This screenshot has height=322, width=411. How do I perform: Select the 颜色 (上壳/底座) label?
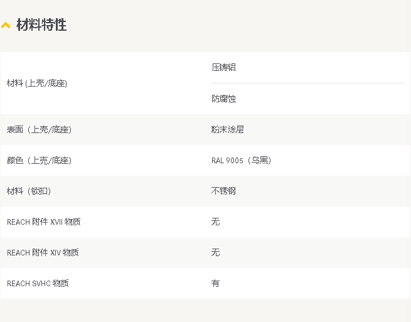click(x=39, y=160)
